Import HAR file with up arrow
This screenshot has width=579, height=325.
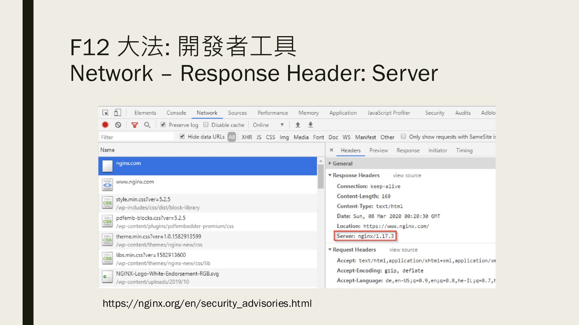point(298,125)
